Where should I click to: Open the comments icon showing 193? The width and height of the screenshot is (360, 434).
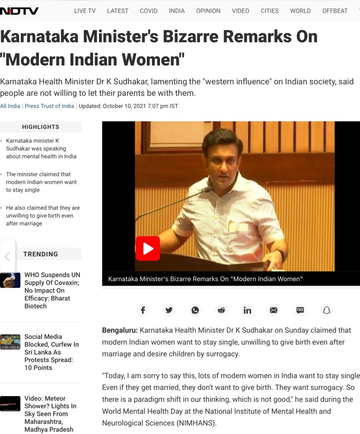tap(300, 310)
